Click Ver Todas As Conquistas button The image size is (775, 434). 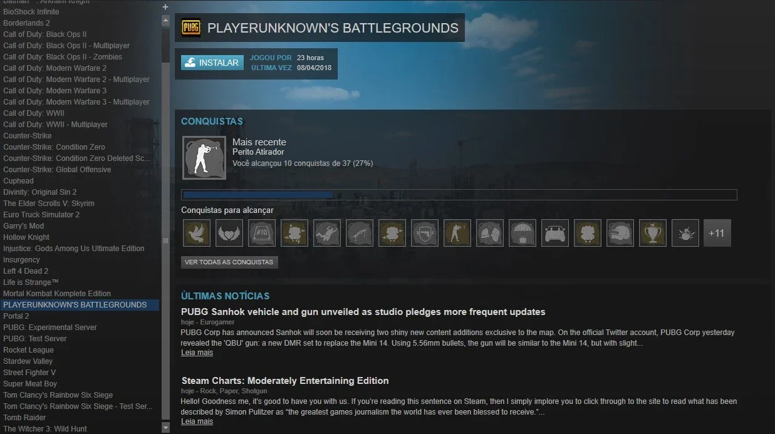(229, 262)
